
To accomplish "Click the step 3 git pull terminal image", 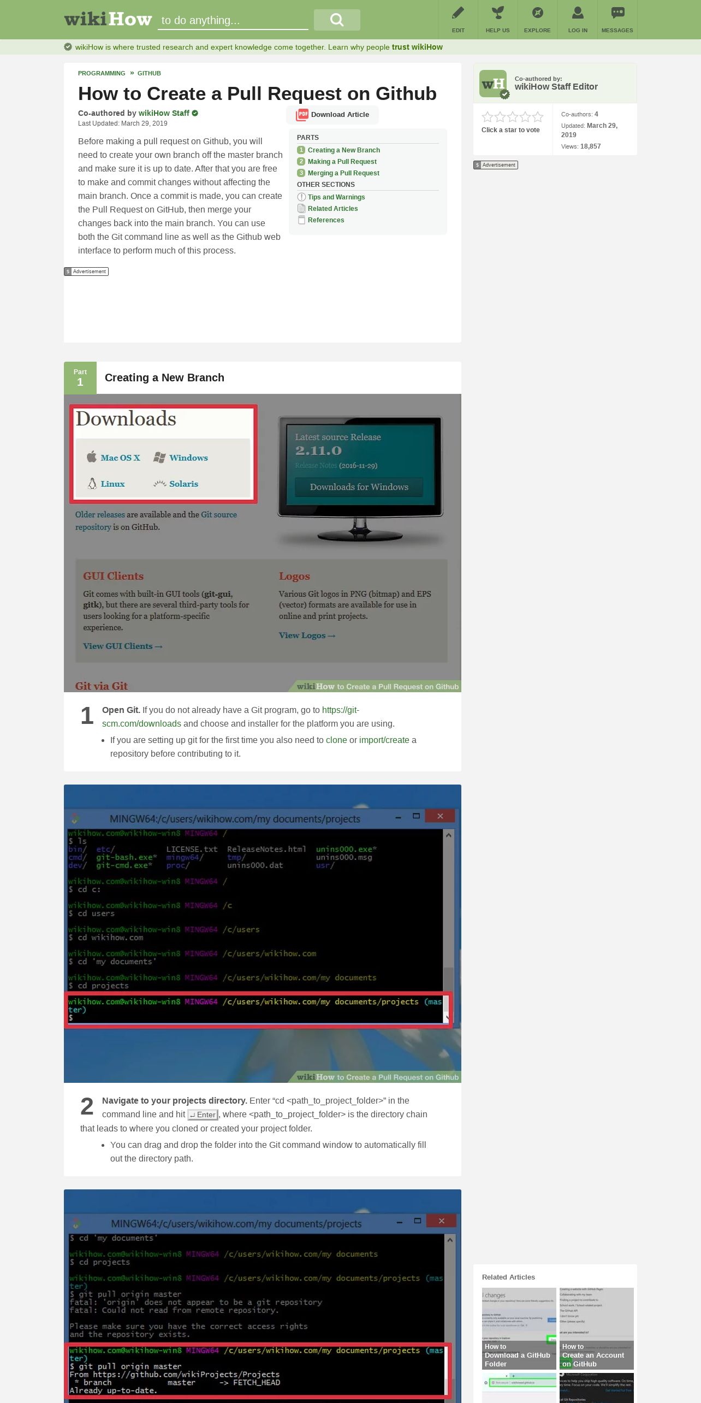I will [x=263, y=1295].
